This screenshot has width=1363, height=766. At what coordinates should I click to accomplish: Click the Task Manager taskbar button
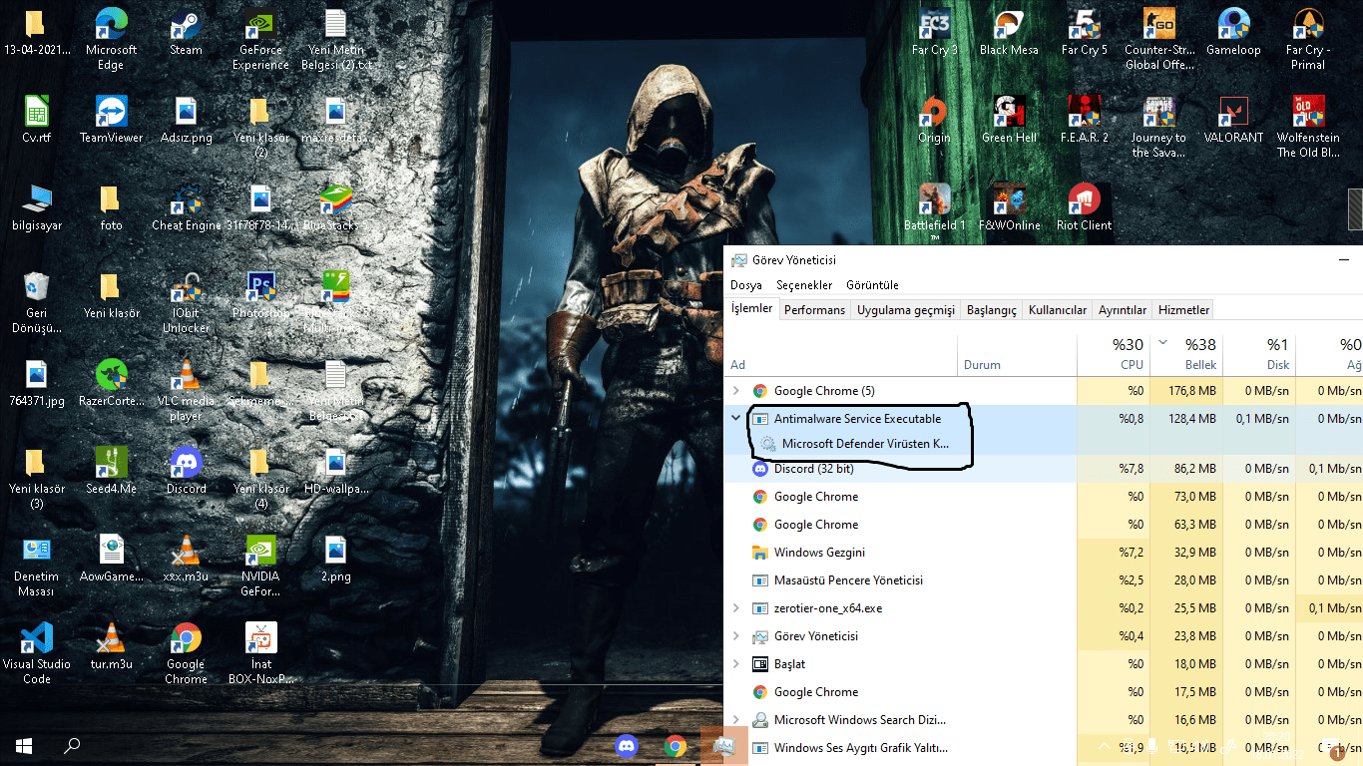pos(723,745)
